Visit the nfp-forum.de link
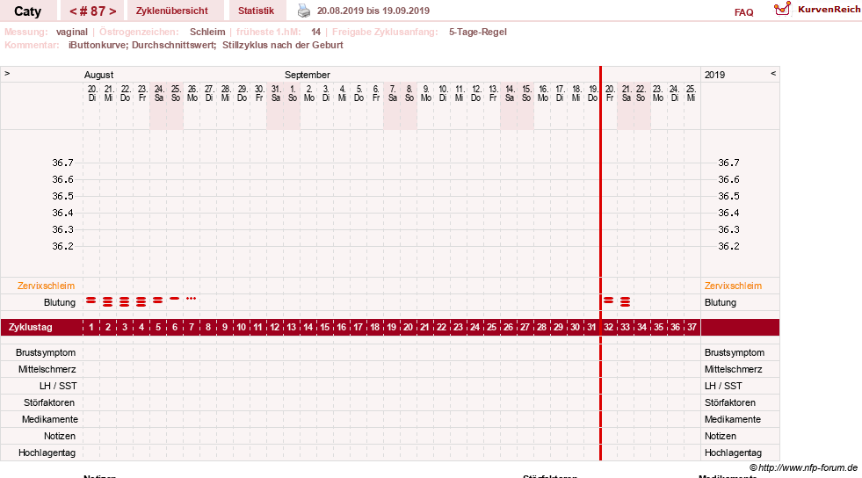The height and width of the screenshot is (478, 862). [x=808, y=467]
